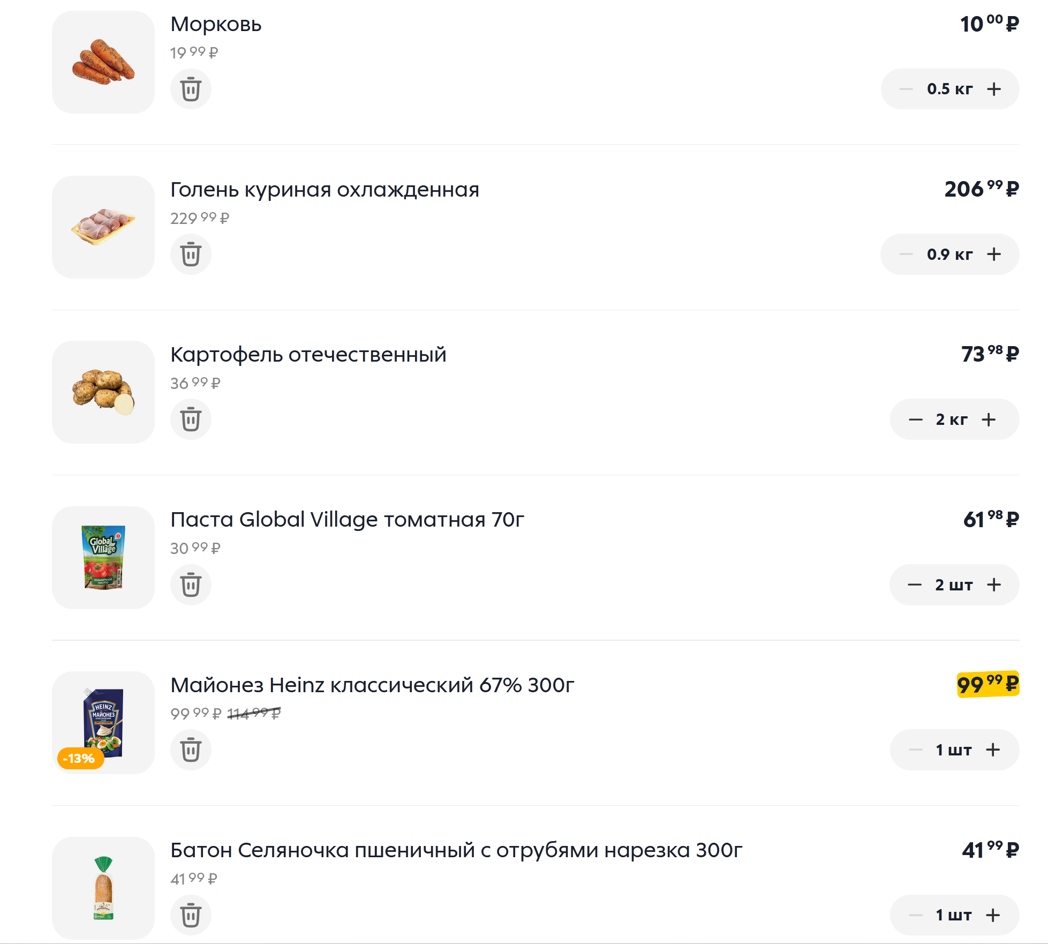
Task: Open Морковь product image
Action: [103, 62]
